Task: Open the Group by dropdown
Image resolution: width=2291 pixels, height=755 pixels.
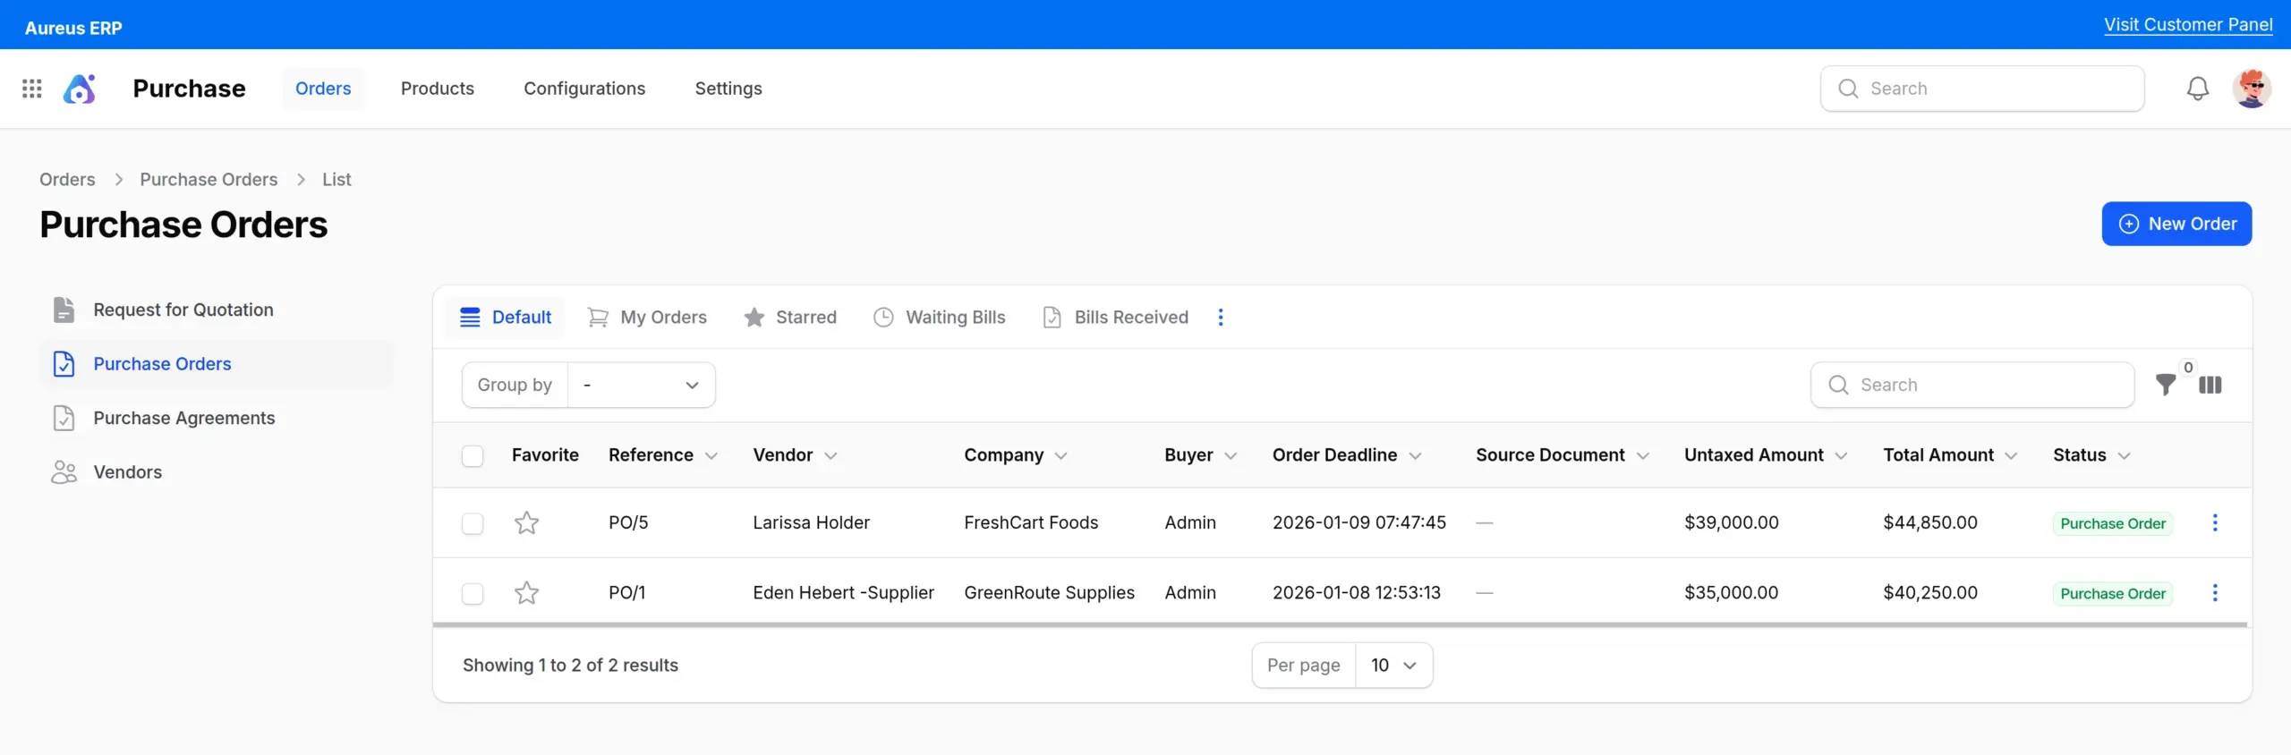Action: pyautogui.click(x=641, y=386)
